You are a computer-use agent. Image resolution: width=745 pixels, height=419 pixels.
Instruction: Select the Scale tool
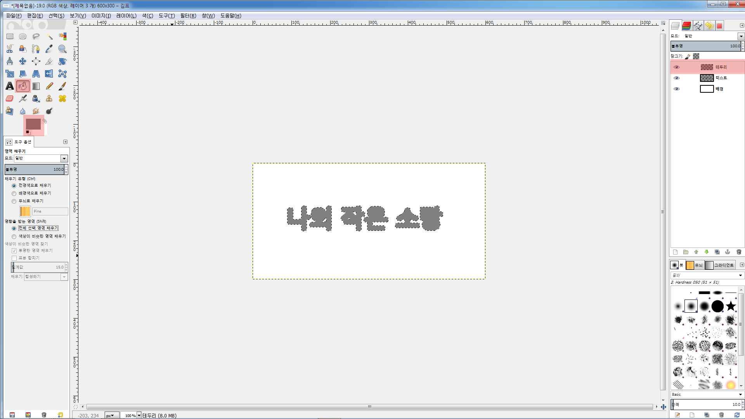10,74
